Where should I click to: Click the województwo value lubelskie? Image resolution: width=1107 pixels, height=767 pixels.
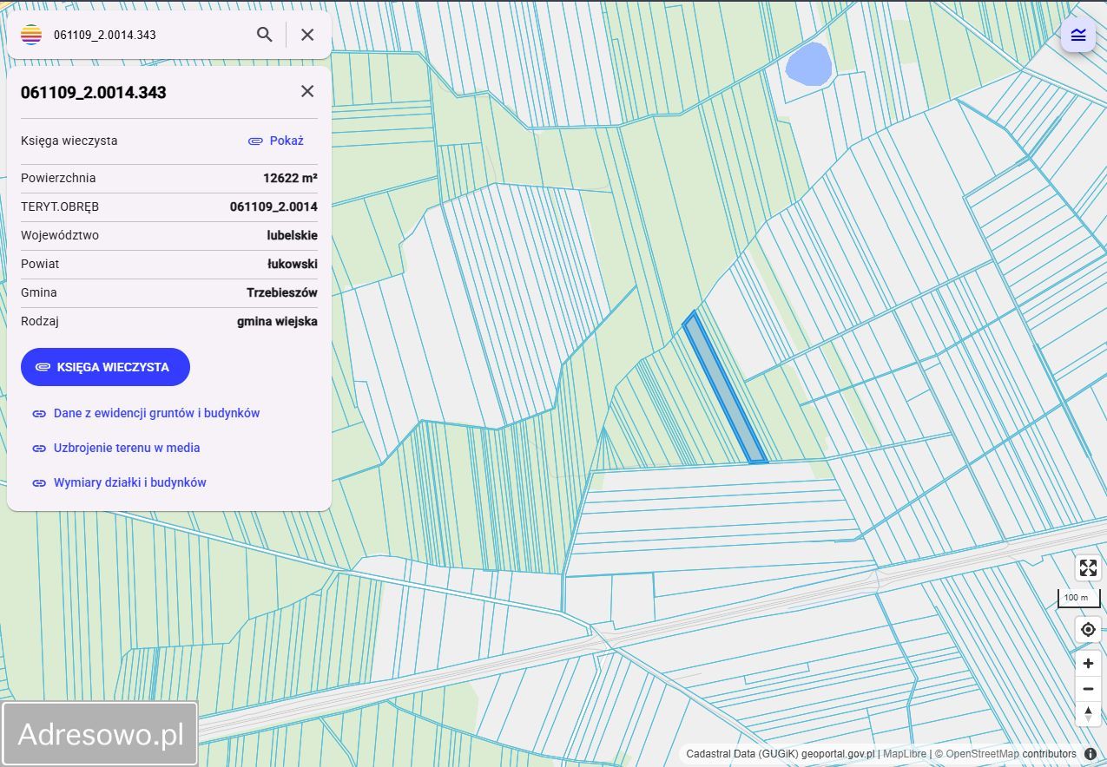click(x=293, y=235)
